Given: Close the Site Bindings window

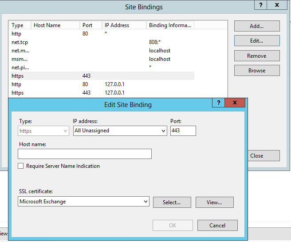Looking at the screenshot, I should (x=277, y=5).
